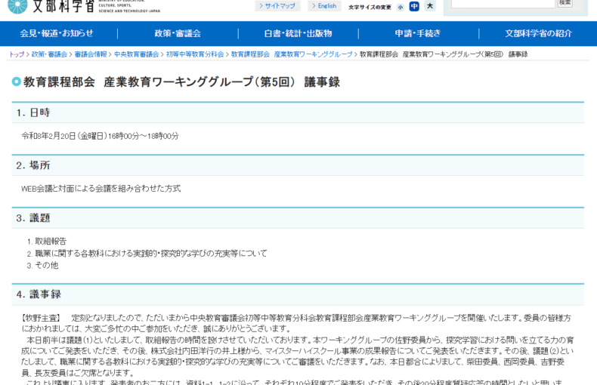Select the 白書・統計・出版物 menu
597x385 pixels.
pos(298,33)
